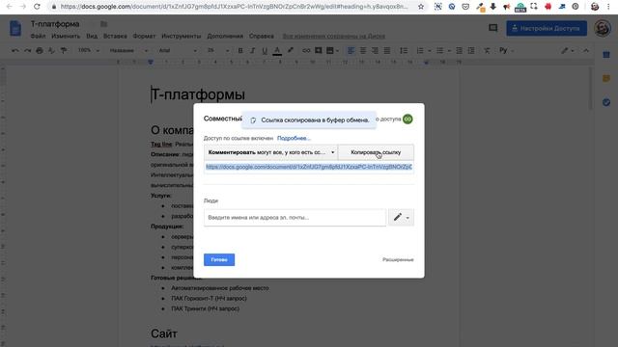The width and height of the screenshot is (618, 347).
Task: Click the move-to-folder icon beside the document title
Action: [103, 24]
